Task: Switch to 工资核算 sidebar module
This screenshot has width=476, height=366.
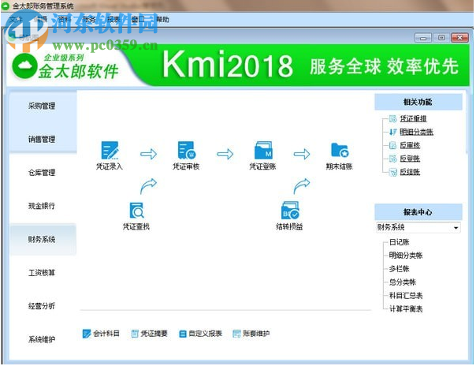Action: click(x=43, y=273)
